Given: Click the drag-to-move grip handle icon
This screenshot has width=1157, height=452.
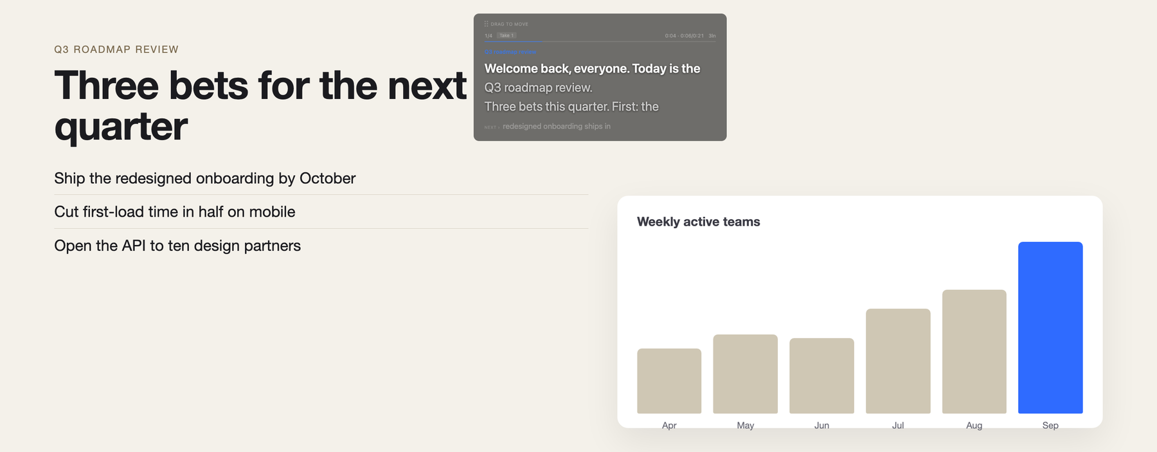Looking at the screenshot, I should coord(487,24).
